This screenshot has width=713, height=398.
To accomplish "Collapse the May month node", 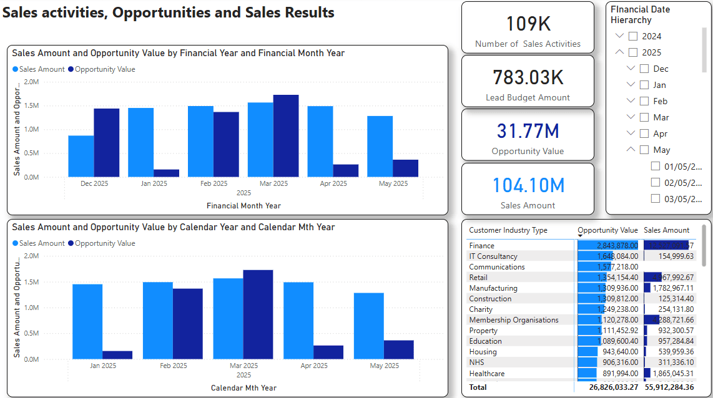I will [x=630, y=150].
